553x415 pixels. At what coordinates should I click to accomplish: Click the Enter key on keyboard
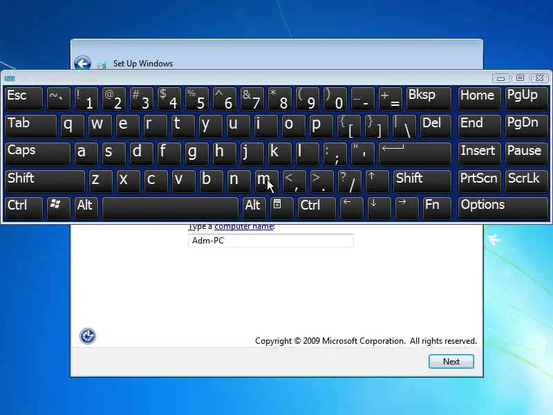[415, 154]
